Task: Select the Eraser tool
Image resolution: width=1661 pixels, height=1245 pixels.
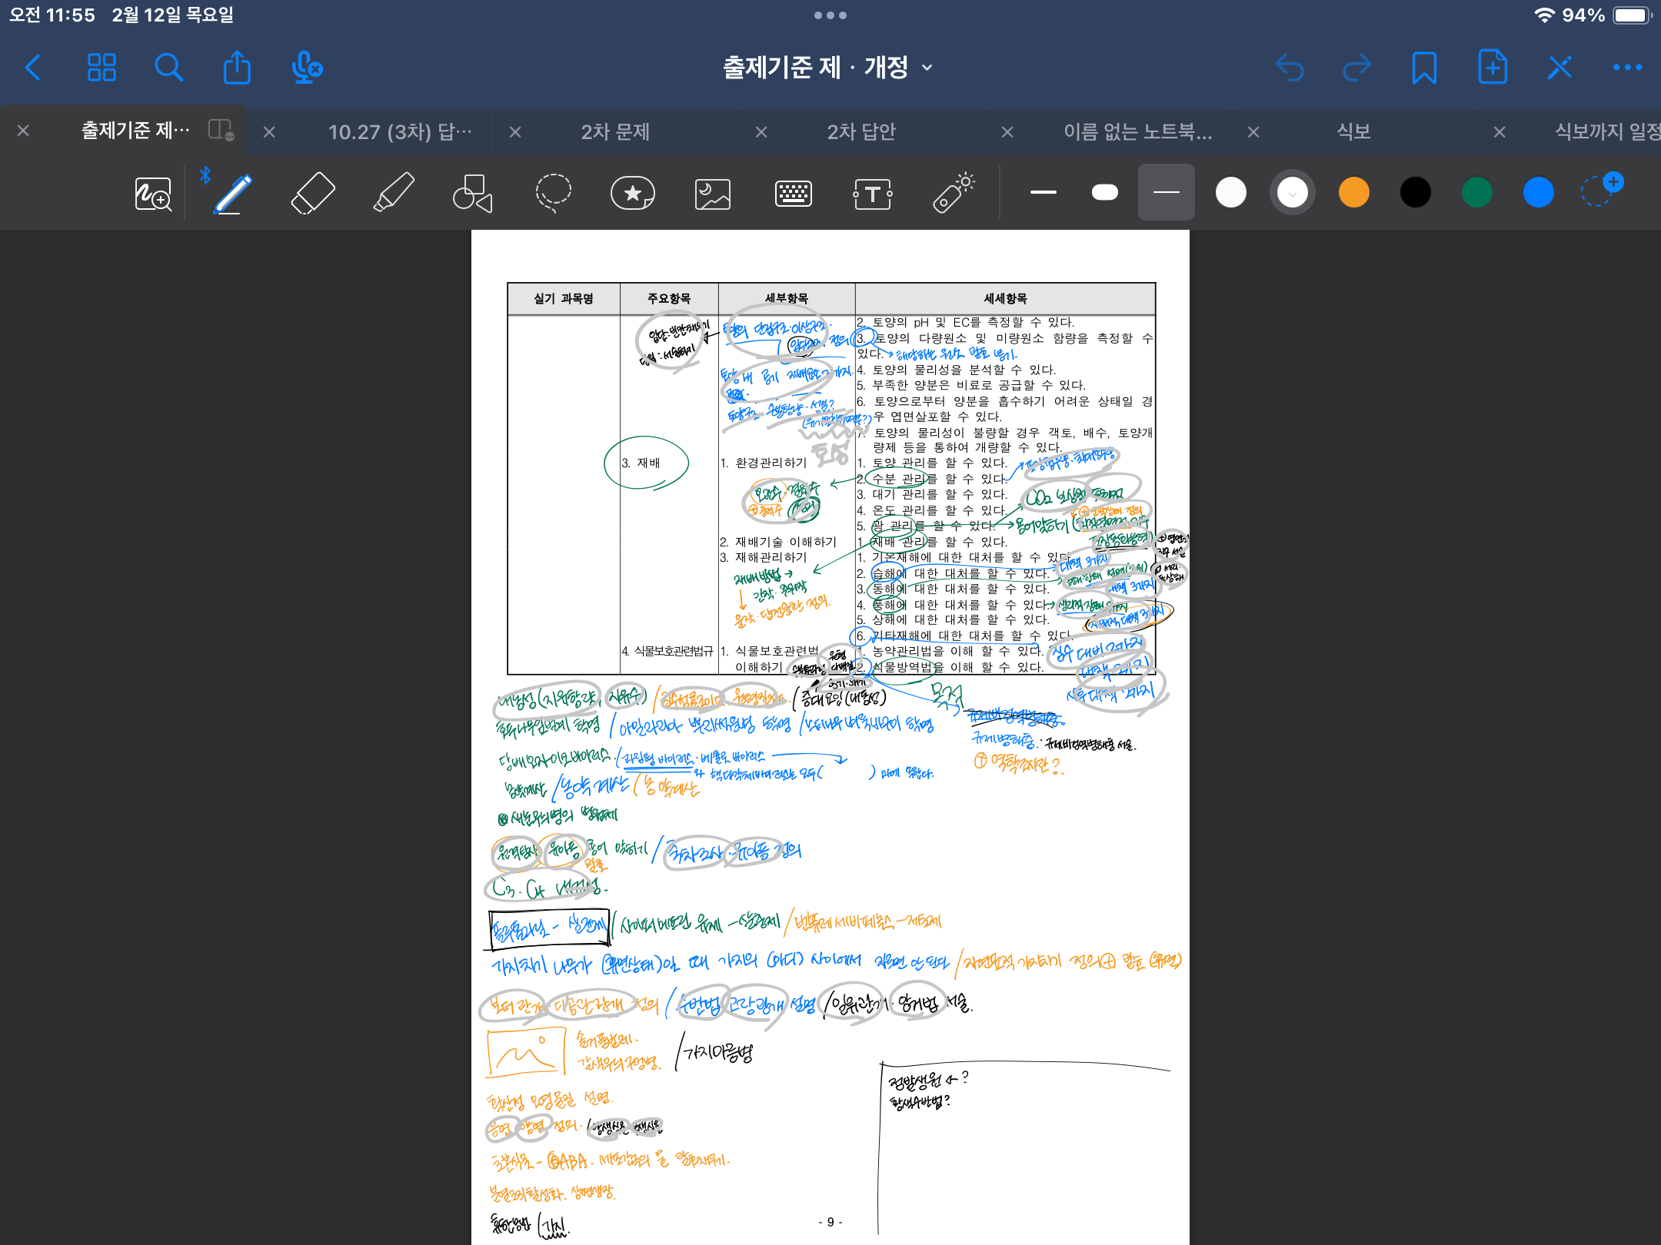Action: (x=313, y=193)
